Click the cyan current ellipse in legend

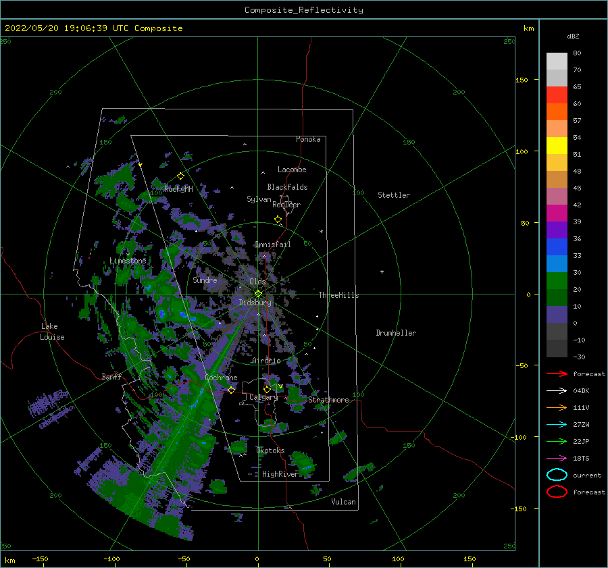pos(557,475)
